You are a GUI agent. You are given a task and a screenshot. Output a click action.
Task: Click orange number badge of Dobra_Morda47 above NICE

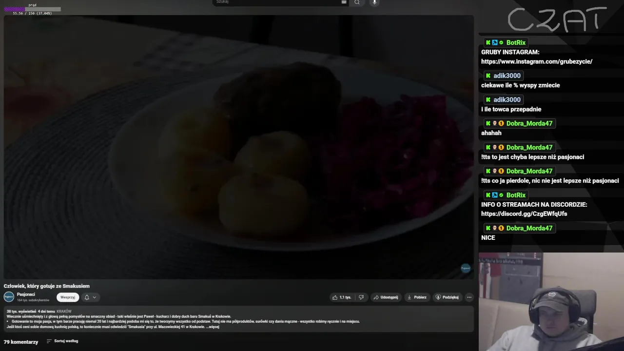(x=501, y=228)
